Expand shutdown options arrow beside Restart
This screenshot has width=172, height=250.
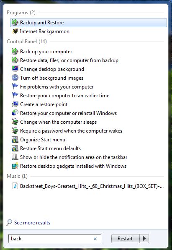[x=144, y=239]
